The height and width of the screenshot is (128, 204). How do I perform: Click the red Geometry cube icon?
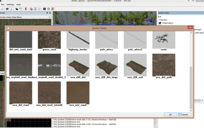[160, 23]
